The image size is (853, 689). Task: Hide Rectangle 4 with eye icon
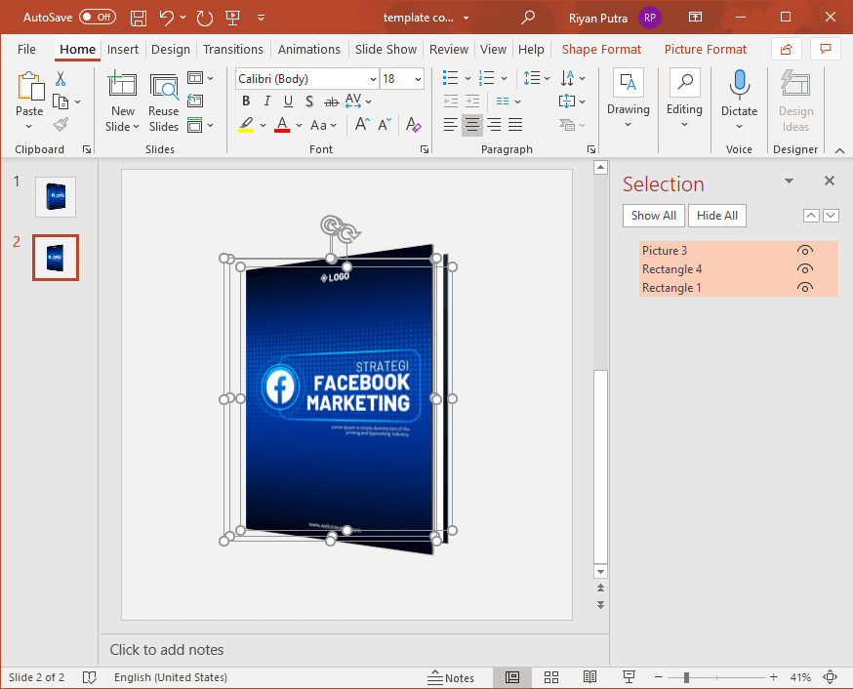tap(804, 268)
